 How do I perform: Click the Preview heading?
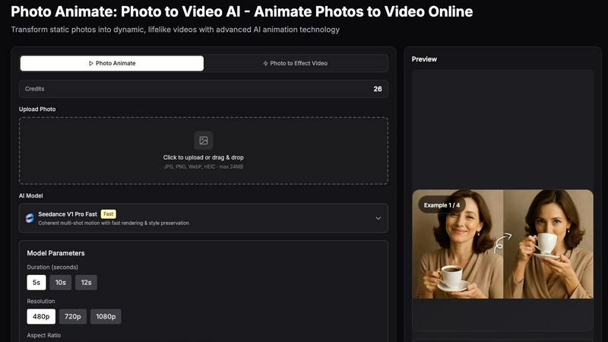click(x=424, y=59)
